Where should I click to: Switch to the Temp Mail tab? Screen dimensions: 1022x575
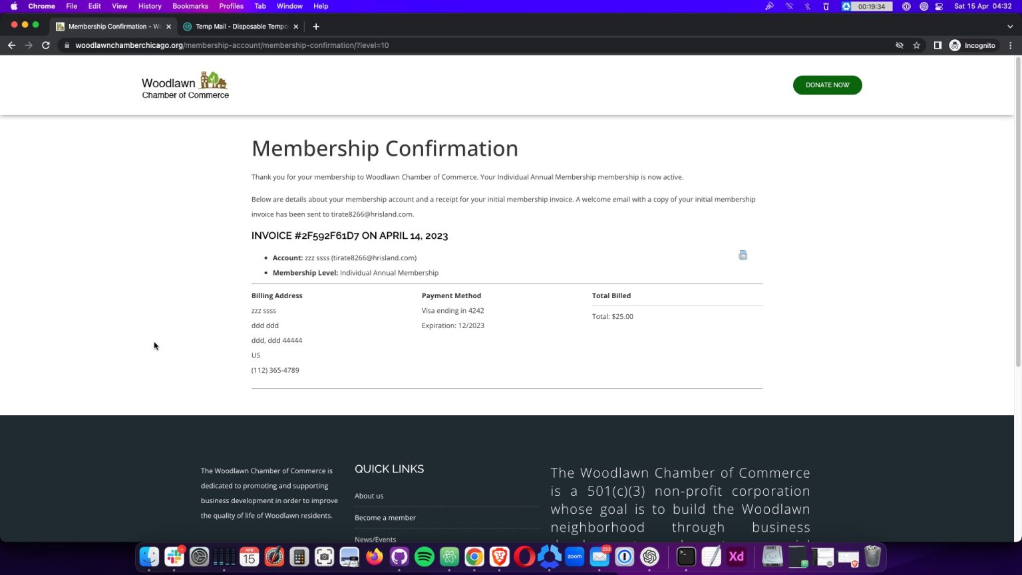(241, 27)
